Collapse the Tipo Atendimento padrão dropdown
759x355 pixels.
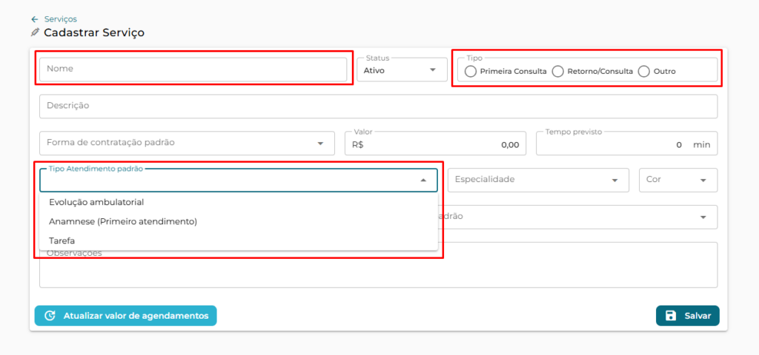pos(423,180)
